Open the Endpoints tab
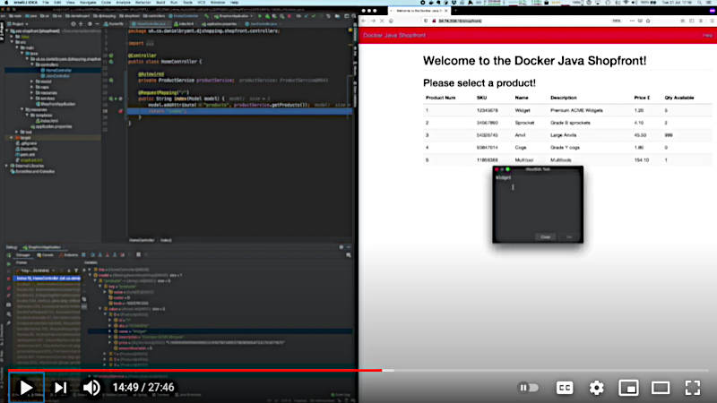717x403 pixels. tap(69, 255)
